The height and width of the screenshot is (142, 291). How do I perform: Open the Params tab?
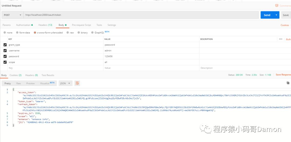coord(6,25)
